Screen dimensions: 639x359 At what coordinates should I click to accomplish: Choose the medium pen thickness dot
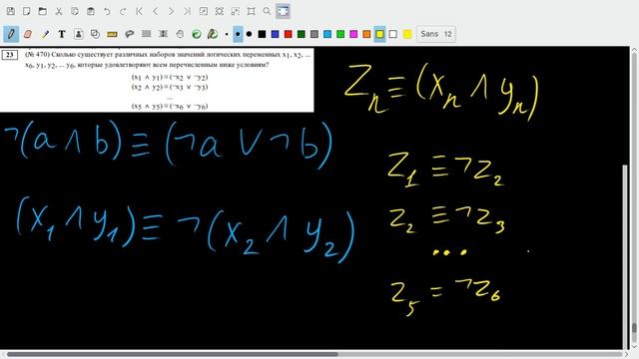238,34
